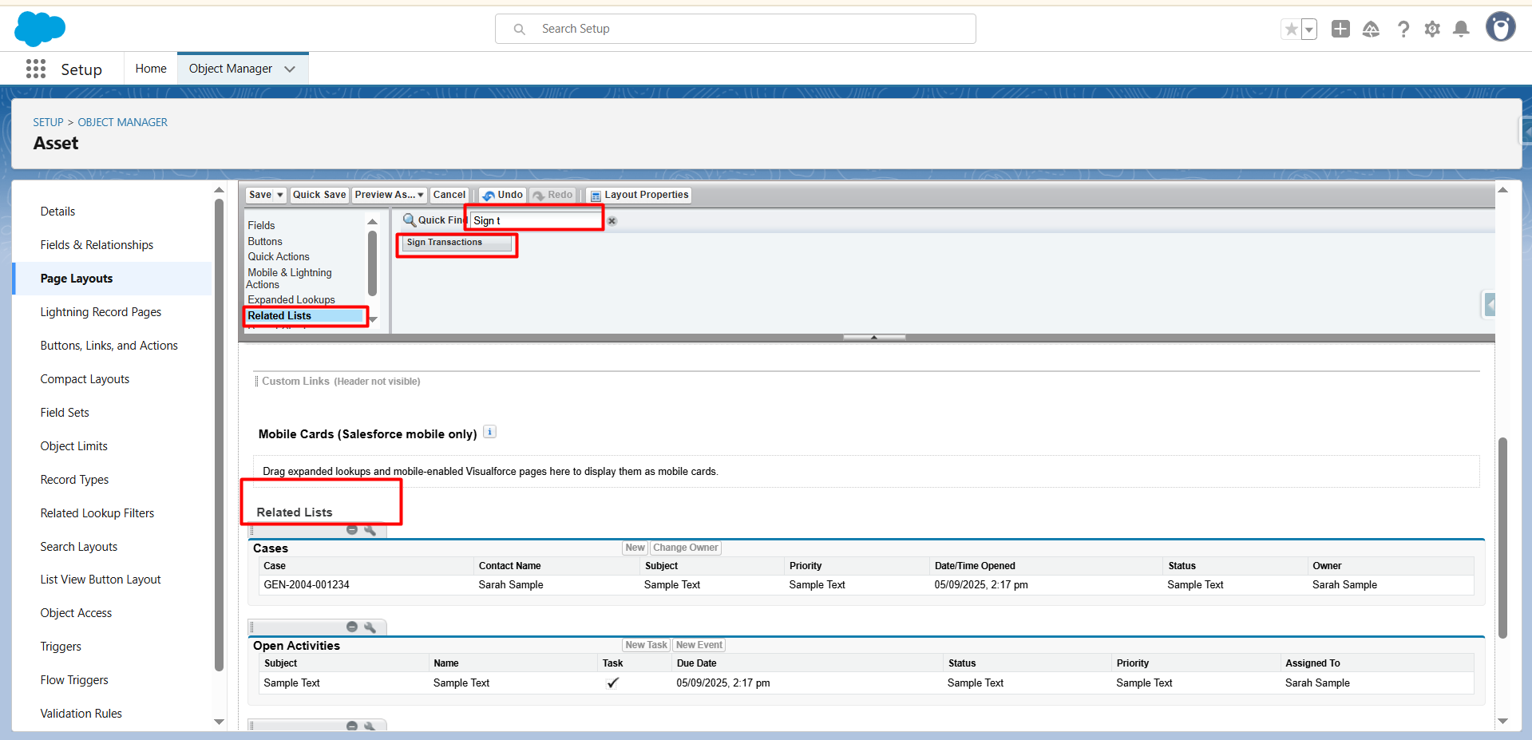The width and height of the screenshot is (1532, 740).
Task: Open the notifications bell
Action: (x=1461, y=30)
